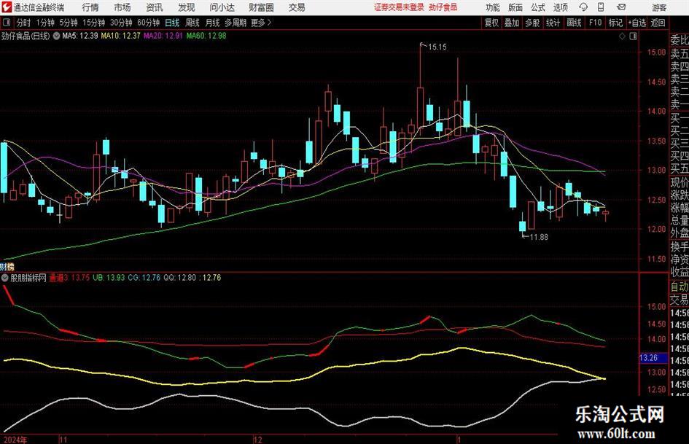The image size is (689, 444).
Task: Switch to 分时 chart tab
Action: point(24,23)
